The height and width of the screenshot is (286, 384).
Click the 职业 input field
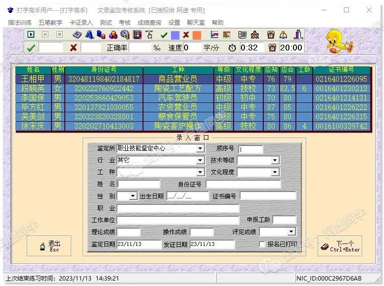[x=178, y=208]
